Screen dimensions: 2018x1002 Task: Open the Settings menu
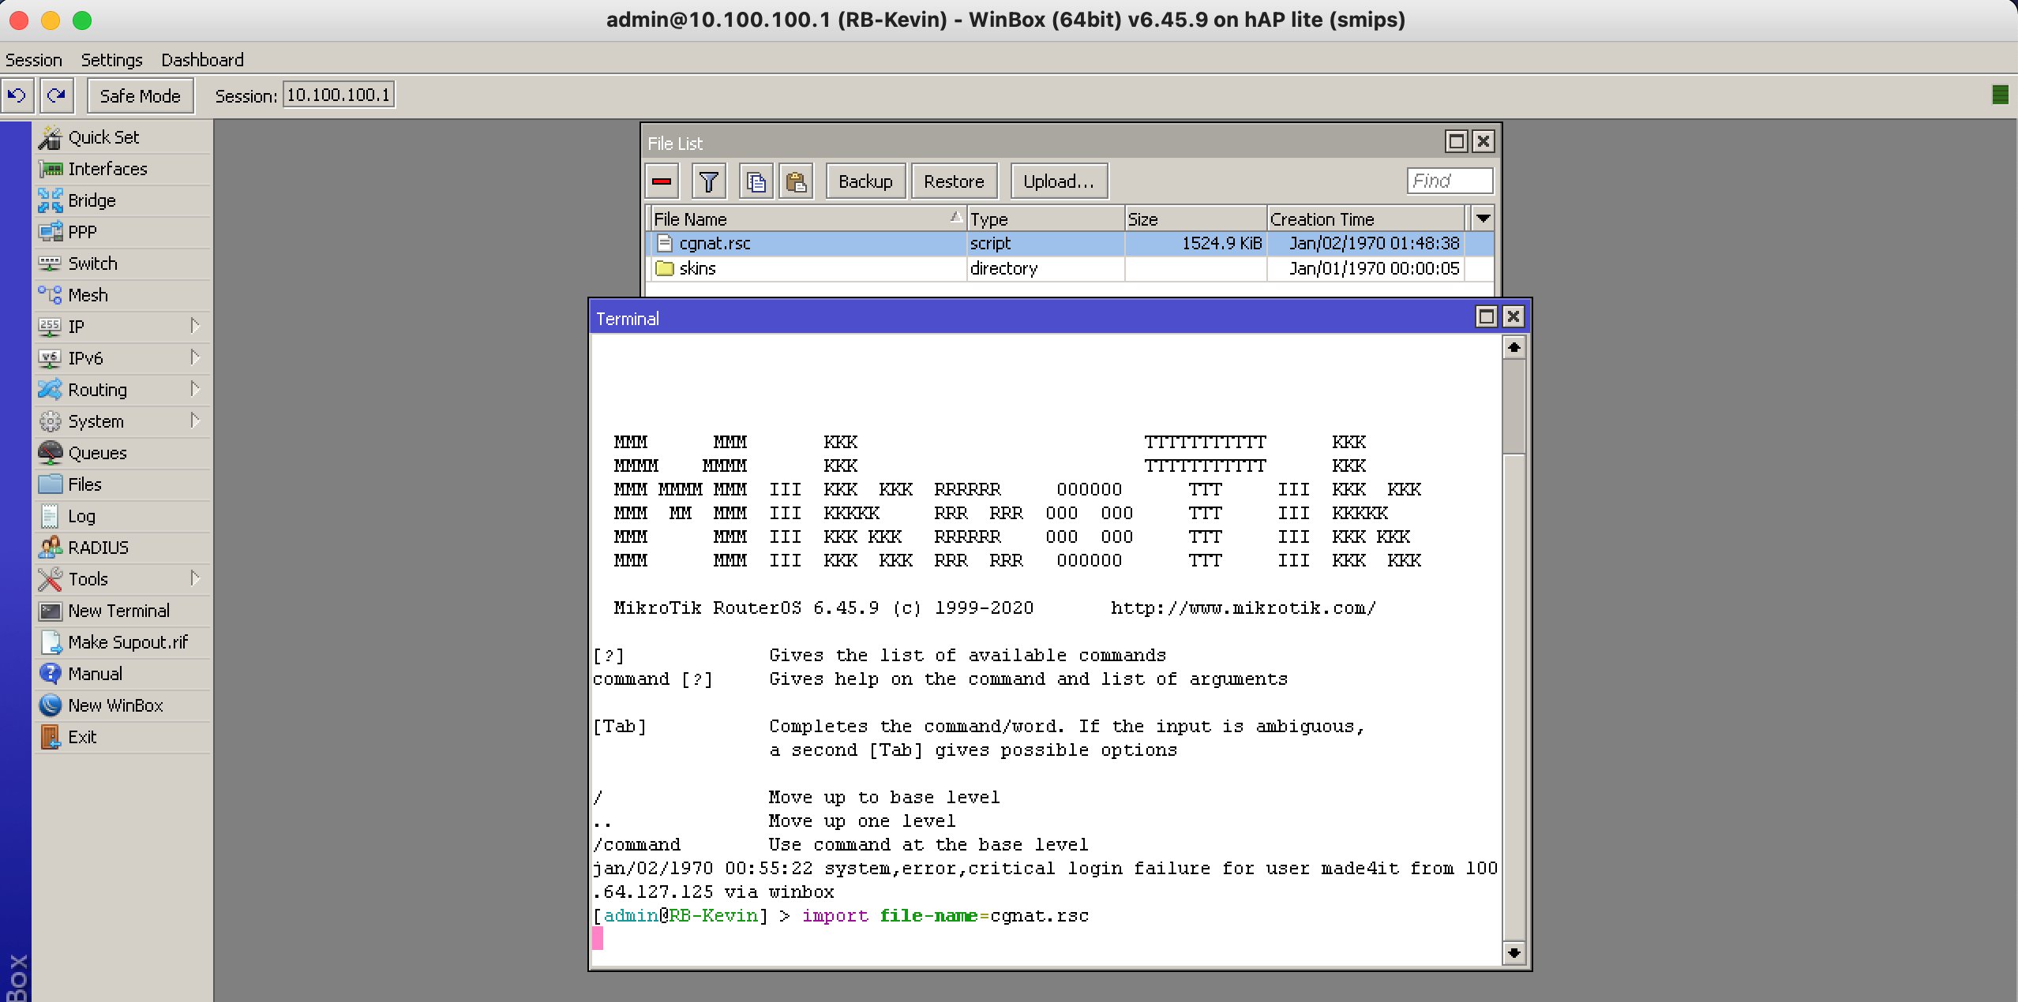point(111,60)
